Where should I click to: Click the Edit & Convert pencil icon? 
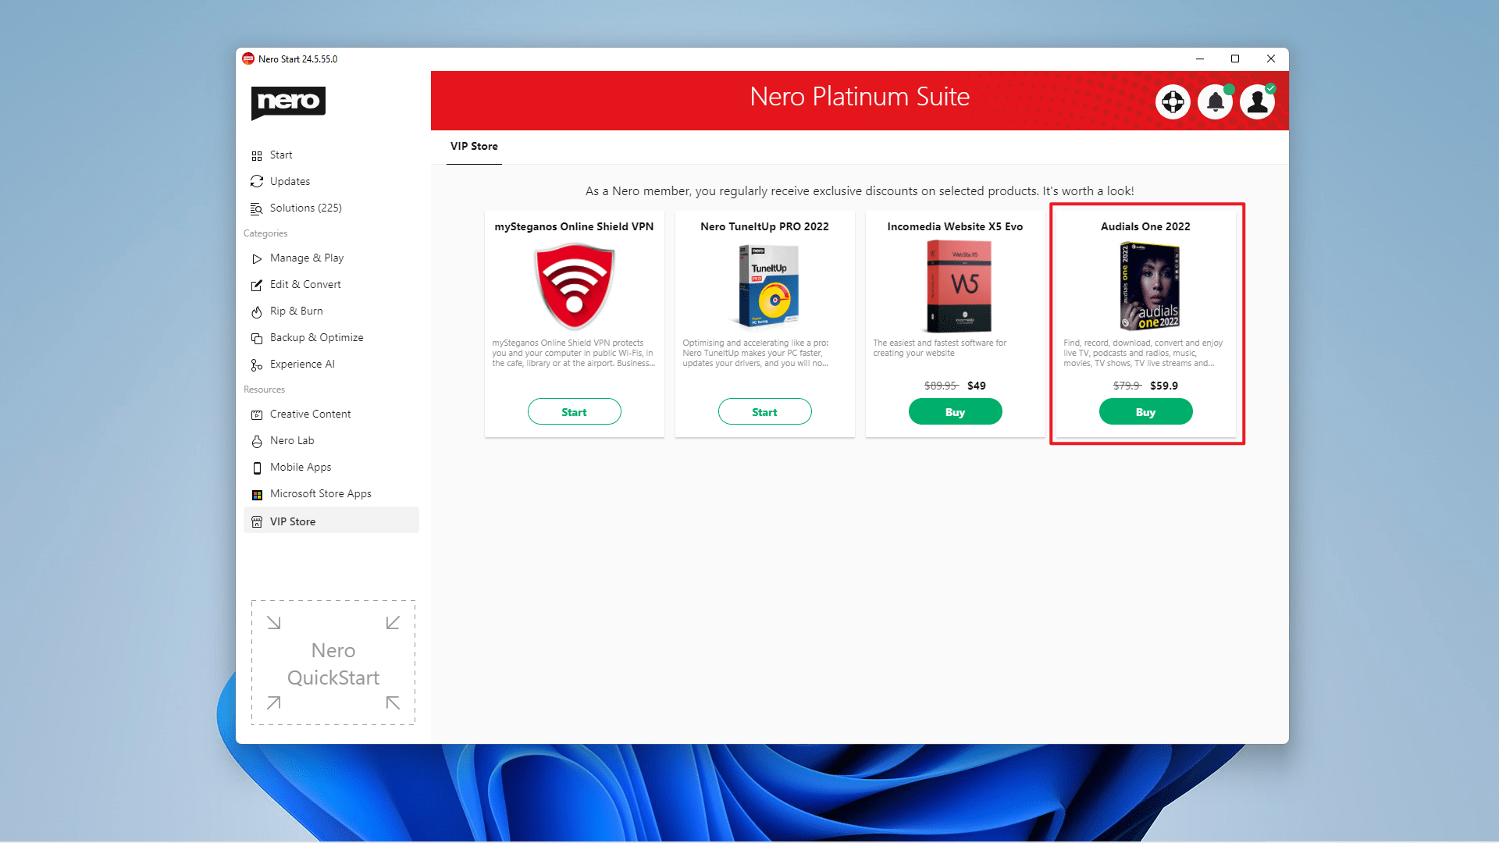click(257, 285)
